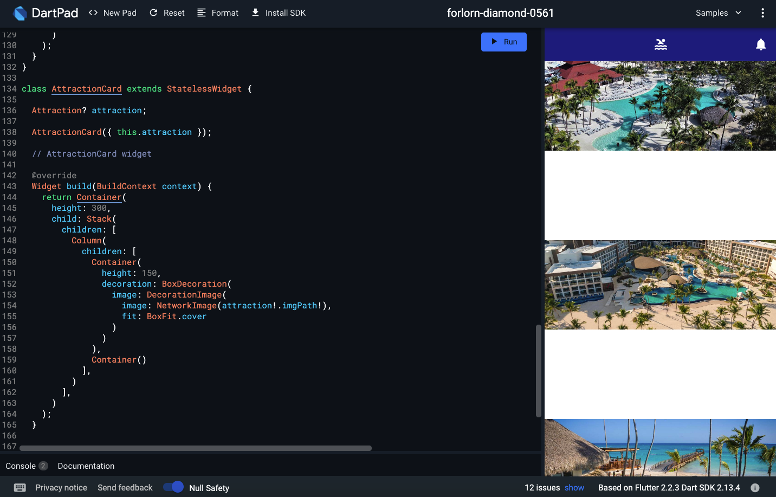Click 'Attraction? attraction;' on line 136
This screenshot has width=776, height=497.
[x=89, y=111]
